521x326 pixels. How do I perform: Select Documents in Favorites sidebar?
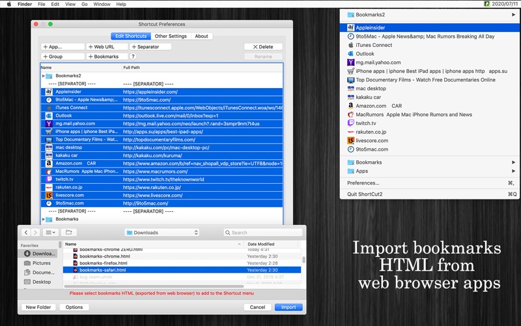[x=39, y=272]
